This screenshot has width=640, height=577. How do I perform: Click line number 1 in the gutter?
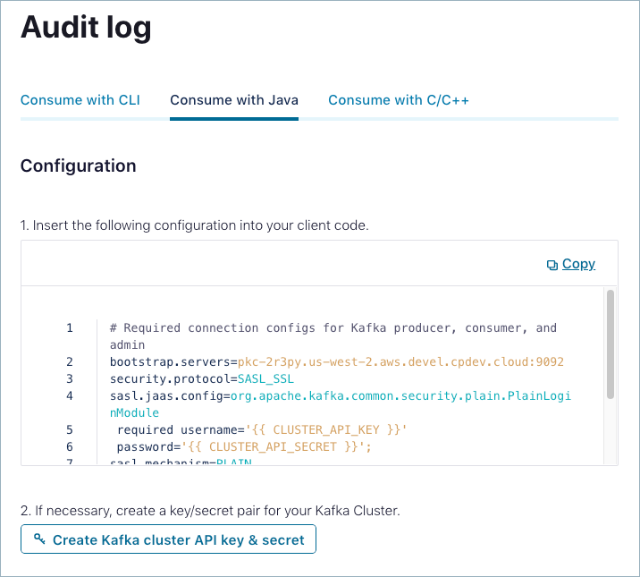pos(70,328)
